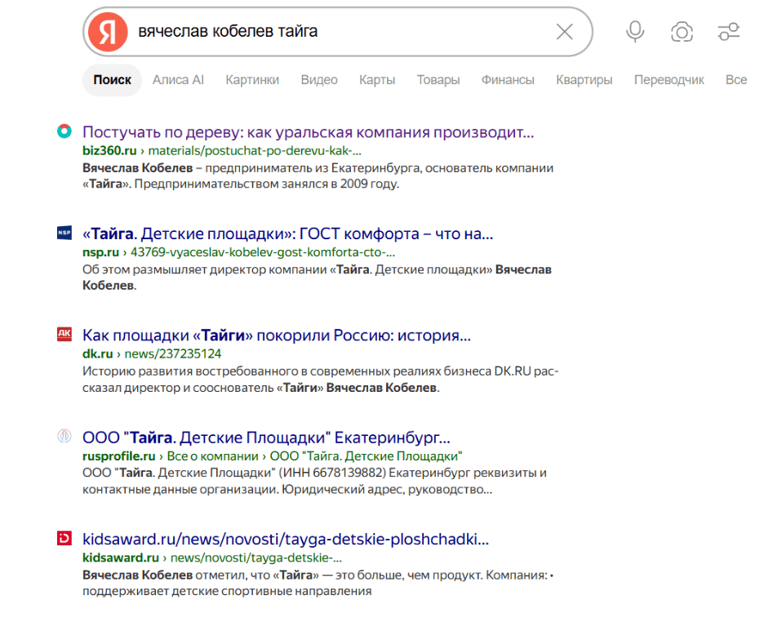This screenshot has width=764, height=618.
Task: Click the dk.ru domain link
Action: [97, 353]
